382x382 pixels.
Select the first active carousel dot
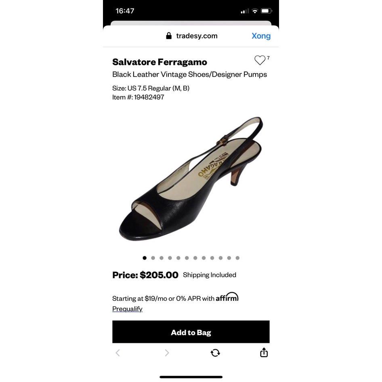145,258
